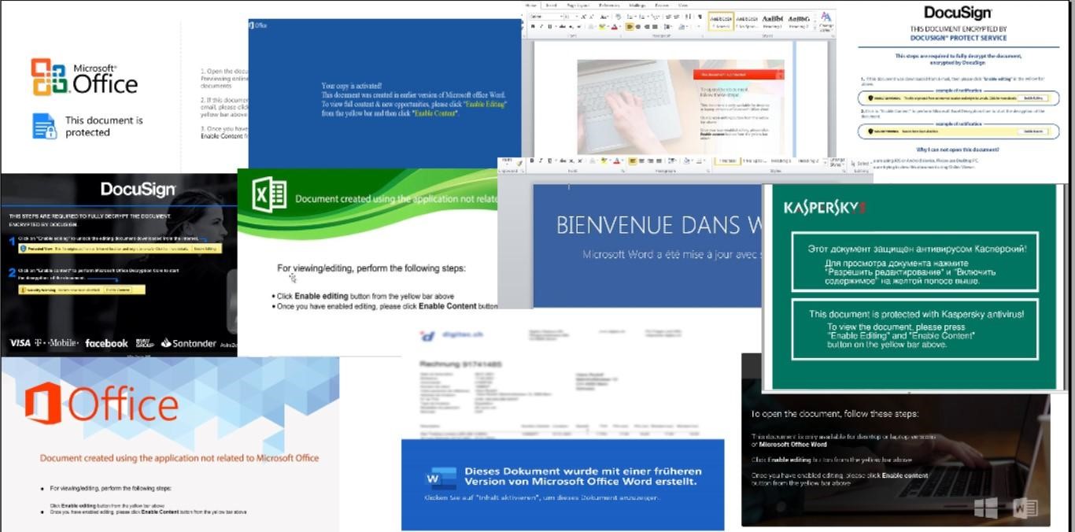Image resolution: width=1075 pixels, height=532 pixels.
Task: Toggle Underline in the laptop-photo Word window
Action: [550, 26]
